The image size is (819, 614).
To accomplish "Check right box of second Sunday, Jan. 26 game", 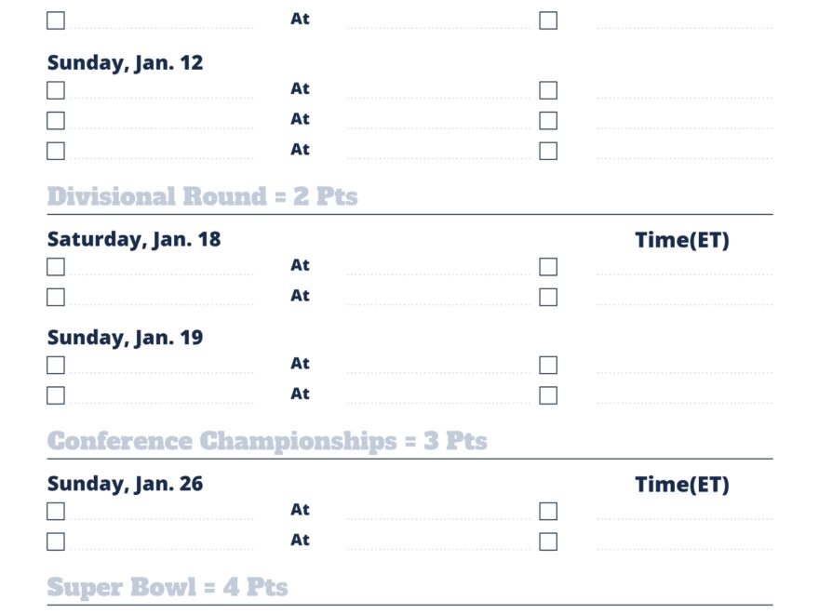I will click(x=548, y=541).
